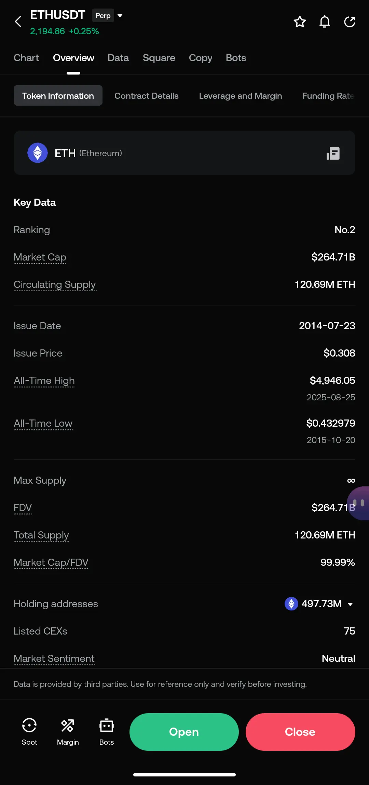Expand the Holding addresses 497.73M dropdown

[x=350, y=604]
